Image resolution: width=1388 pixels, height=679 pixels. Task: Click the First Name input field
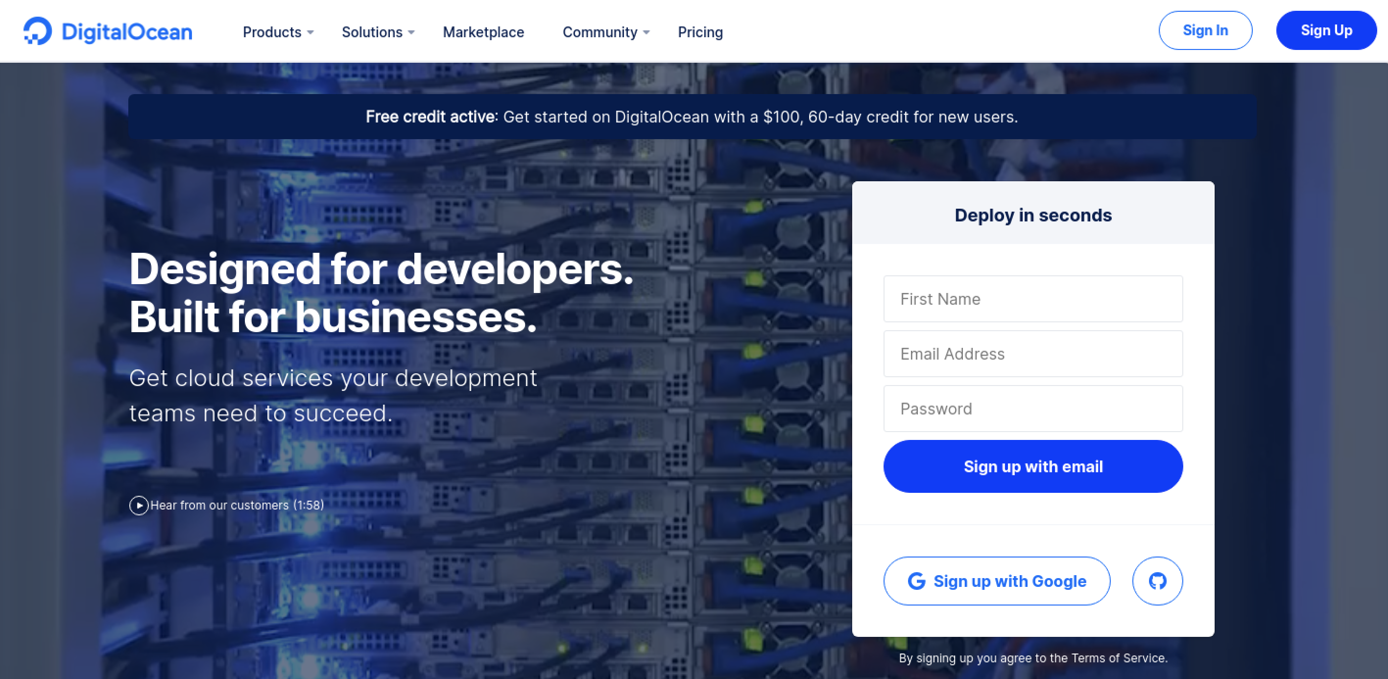[1033, 298]
